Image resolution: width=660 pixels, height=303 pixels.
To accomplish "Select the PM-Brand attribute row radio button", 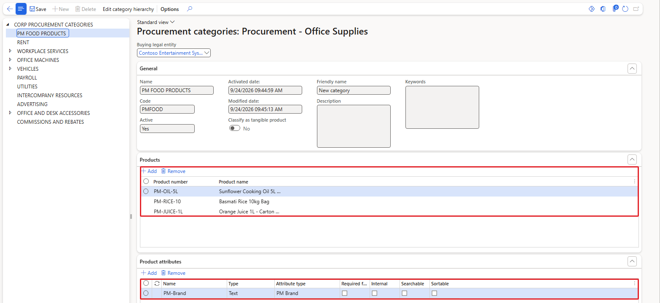I will [x=146, y=293].
